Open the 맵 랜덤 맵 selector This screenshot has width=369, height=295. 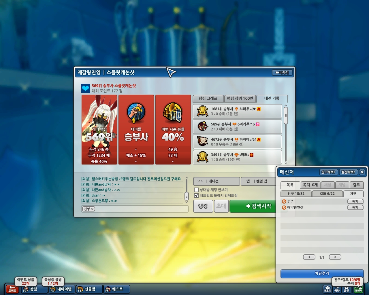[258, 181]
